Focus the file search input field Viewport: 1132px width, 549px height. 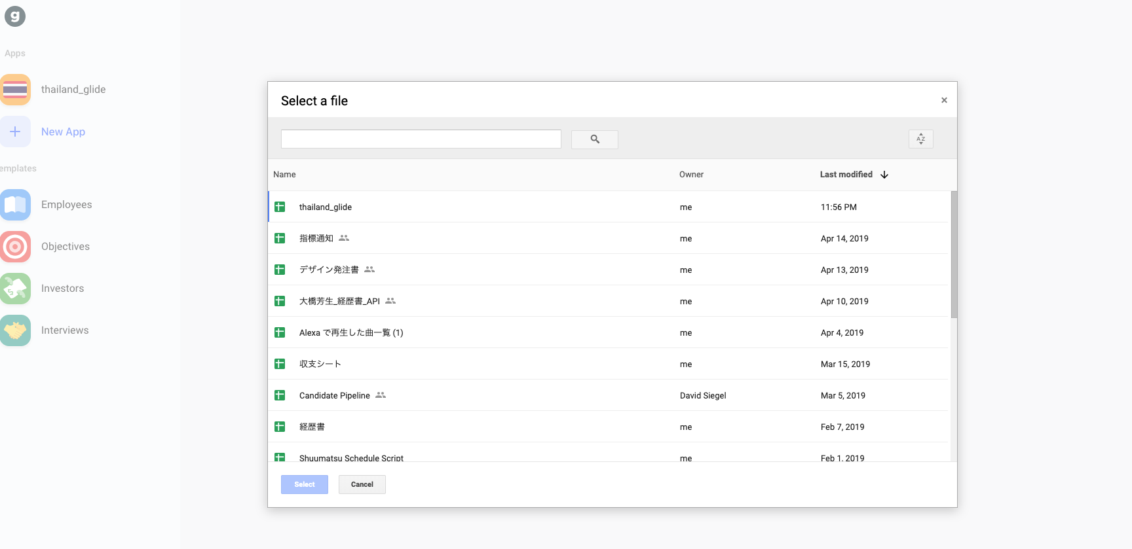click(x=421, y=139)
